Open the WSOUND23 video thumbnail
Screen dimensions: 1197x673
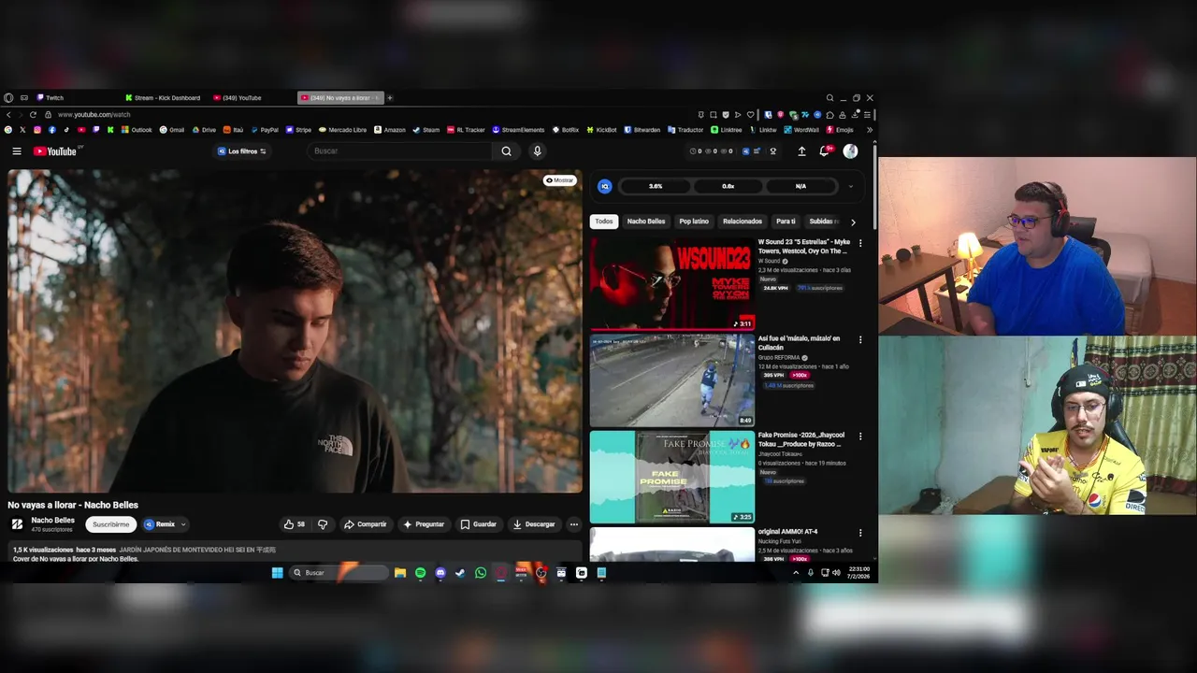point(671,283)
